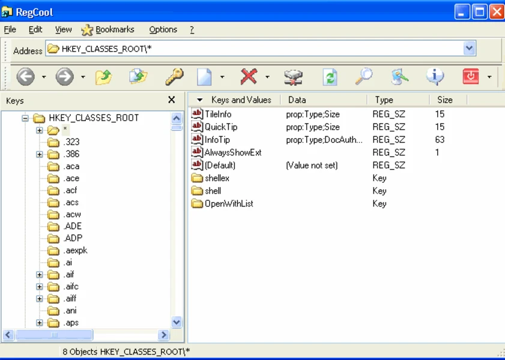Screen dimensions: 505x360
Task: Click the Back navigation arrow icon
Action: click(25, 76)
